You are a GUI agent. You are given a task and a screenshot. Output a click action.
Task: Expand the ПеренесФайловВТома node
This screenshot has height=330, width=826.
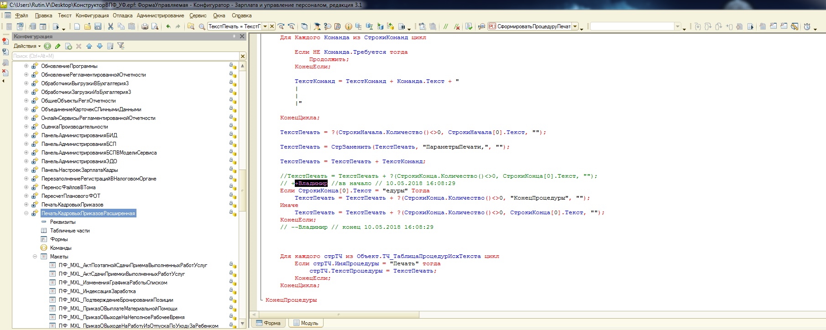(26, 187)
